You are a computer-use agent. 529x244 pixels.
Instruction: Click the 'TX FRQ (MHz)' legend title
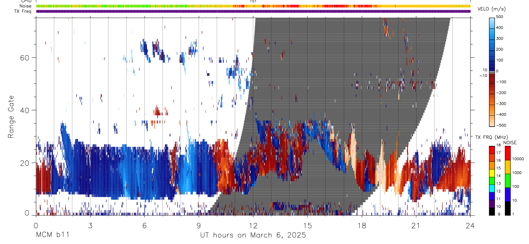point(491,137)
